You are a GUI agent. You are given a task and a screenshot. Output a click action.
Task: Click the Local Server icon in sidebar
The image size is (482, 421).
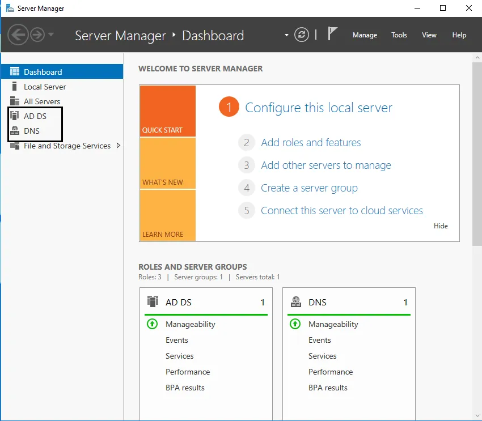click(14, 86)
